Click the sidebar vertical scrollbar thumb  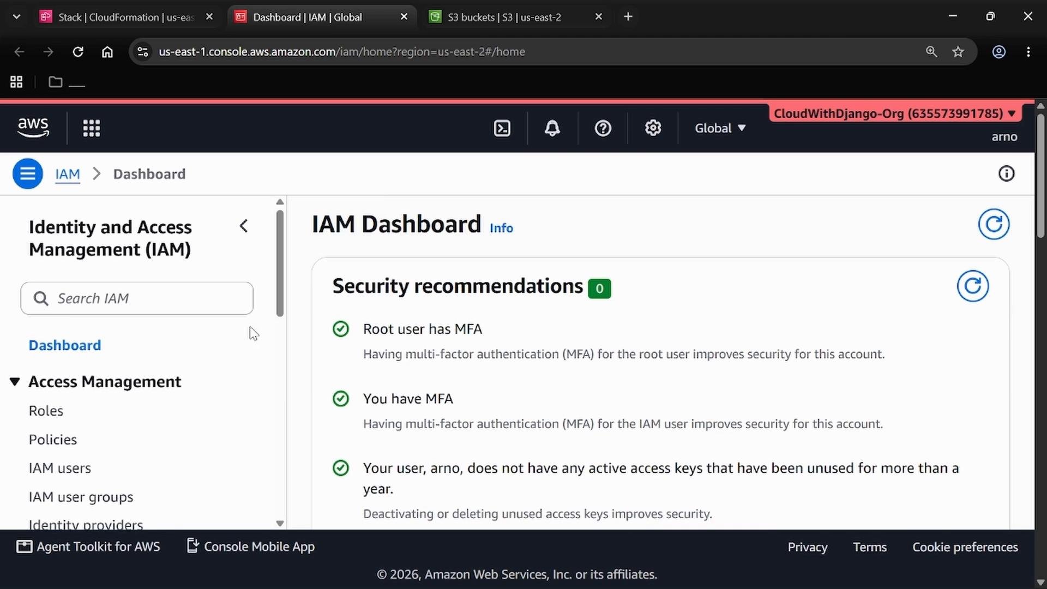click(280, 263)
